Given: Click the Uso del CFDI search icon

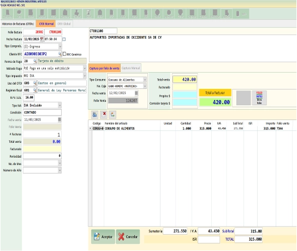Looking at the screenshot, I should (35, 83).
